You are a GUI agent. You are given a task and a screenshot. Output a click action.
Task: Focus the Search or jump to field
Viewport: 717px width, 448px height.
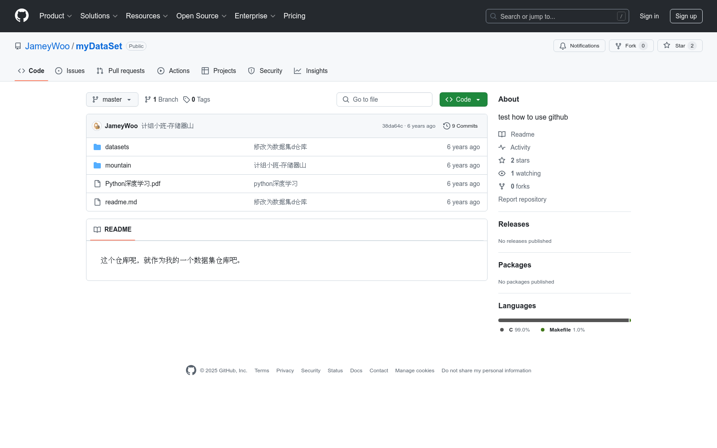tap(557, 16)
